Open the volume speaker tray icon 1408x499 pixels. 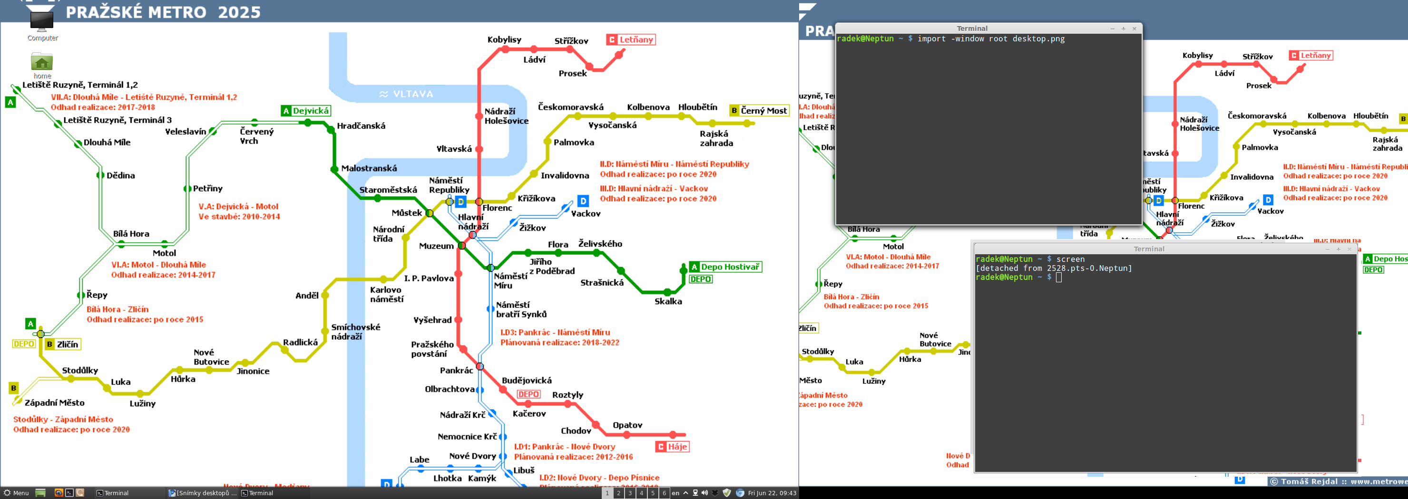tap(704, 493)
